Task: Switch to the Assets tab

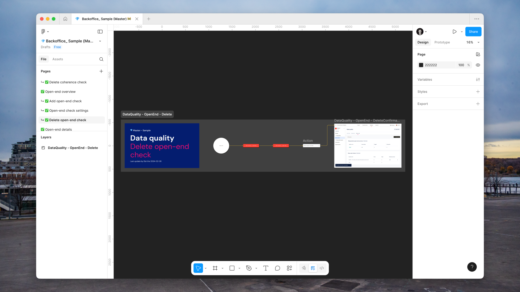Action: click(58, 59)
